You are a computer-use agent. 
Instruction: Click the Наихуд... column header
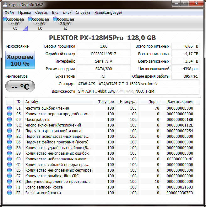127,102
